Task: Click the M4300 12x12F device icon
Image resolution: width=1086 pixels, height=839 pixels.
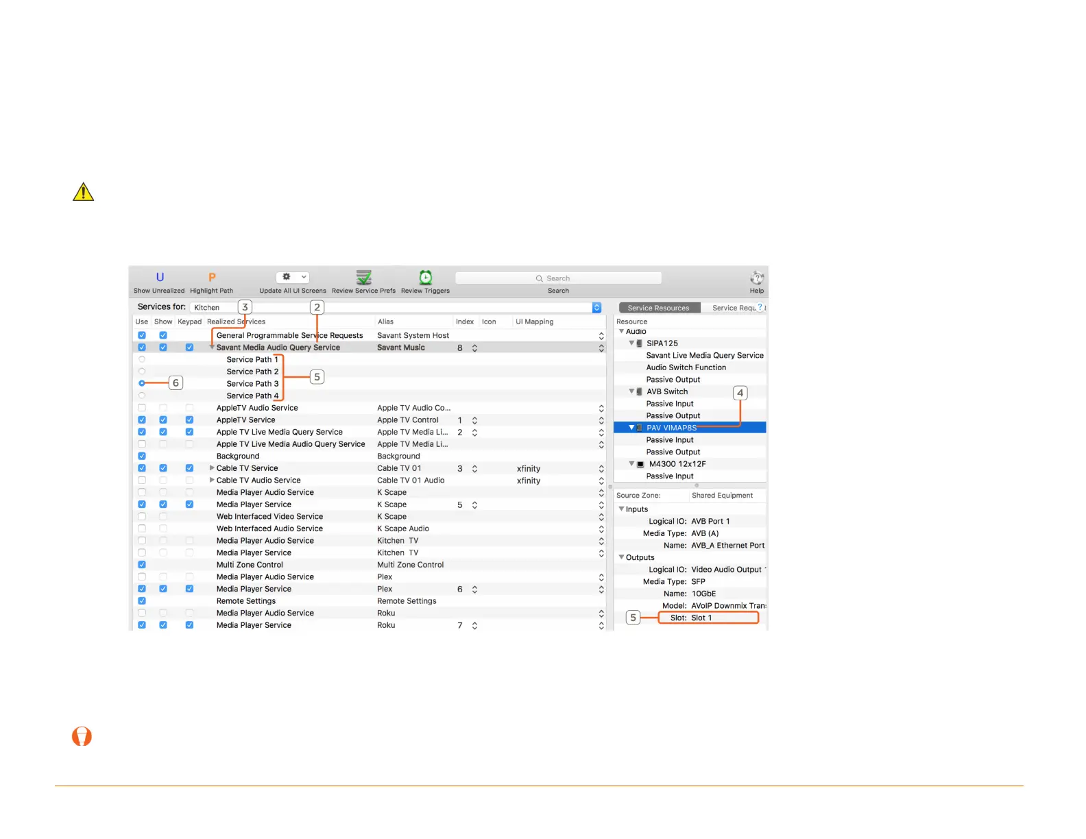Action: (x=640, y=464)
